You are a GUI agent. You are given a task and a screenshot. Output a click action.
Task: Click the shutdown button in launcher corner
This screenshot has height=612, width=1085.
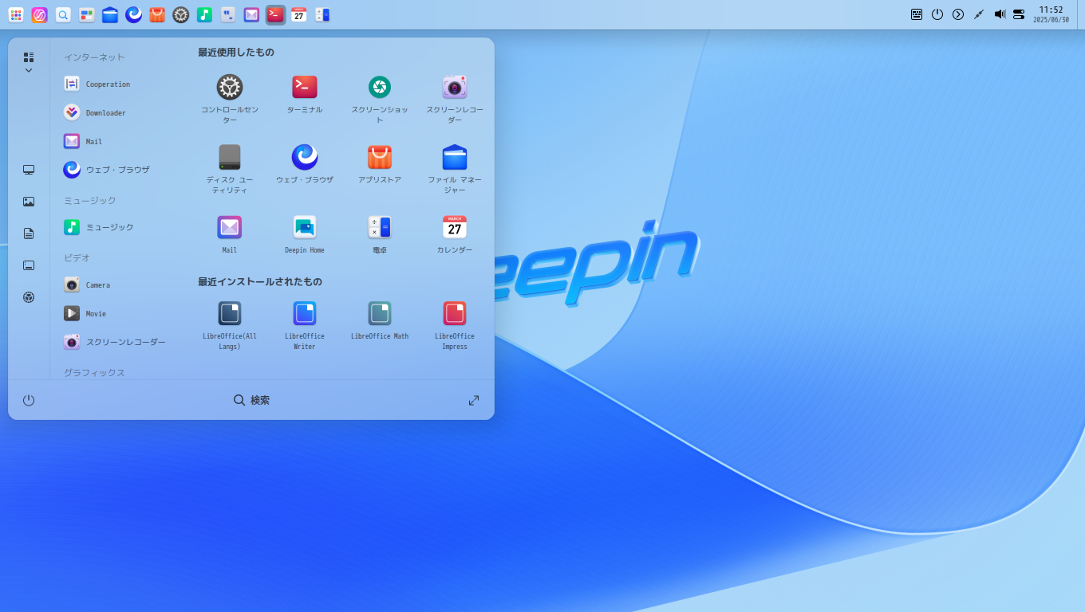pos(29,400)
